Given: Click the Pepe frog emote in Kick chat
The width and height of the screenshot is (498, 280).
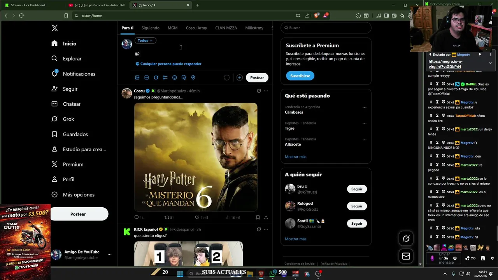Looking at the screenshot, I should click(x=451, y=247).
